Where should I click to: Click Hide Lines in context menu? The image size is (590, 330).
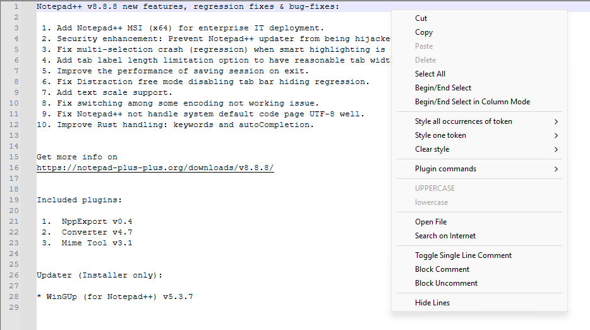click(433, 303)
